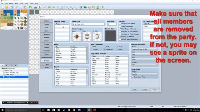Open the Character Generator icon
This screenshot has height=112, width=200.
(x=98, y=7)
